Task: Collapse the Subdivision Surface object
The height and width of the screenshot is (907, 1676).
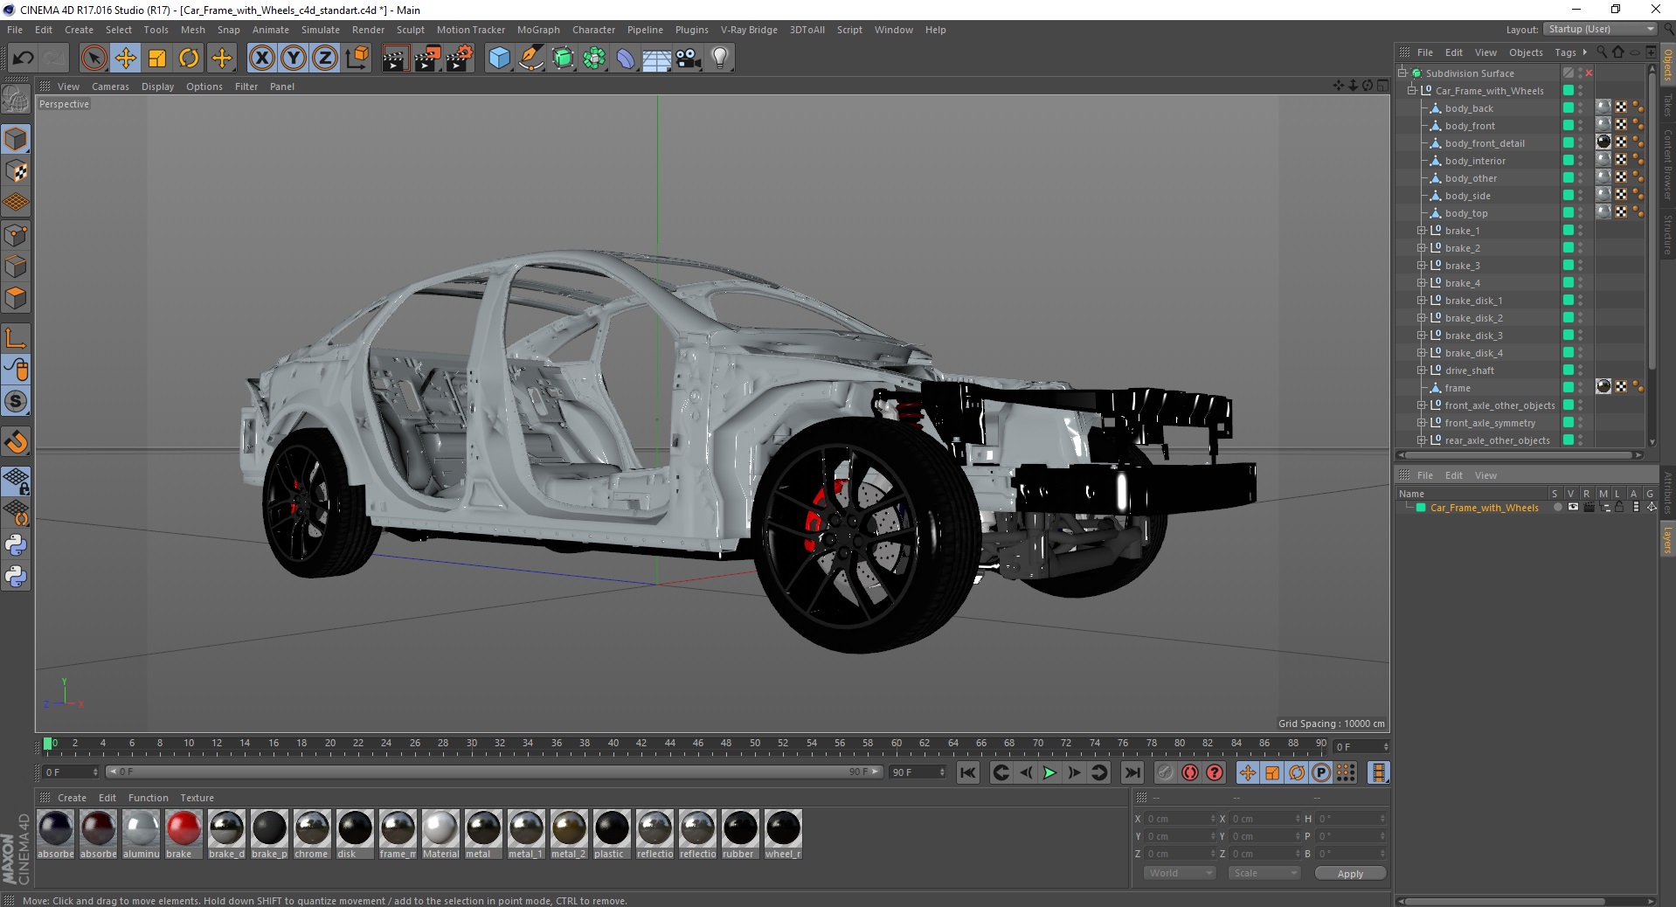Action: click(x=1402, y=73)
